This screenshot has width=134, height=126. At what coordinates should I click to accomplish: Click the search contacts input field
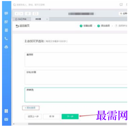[x=31, y=5]
